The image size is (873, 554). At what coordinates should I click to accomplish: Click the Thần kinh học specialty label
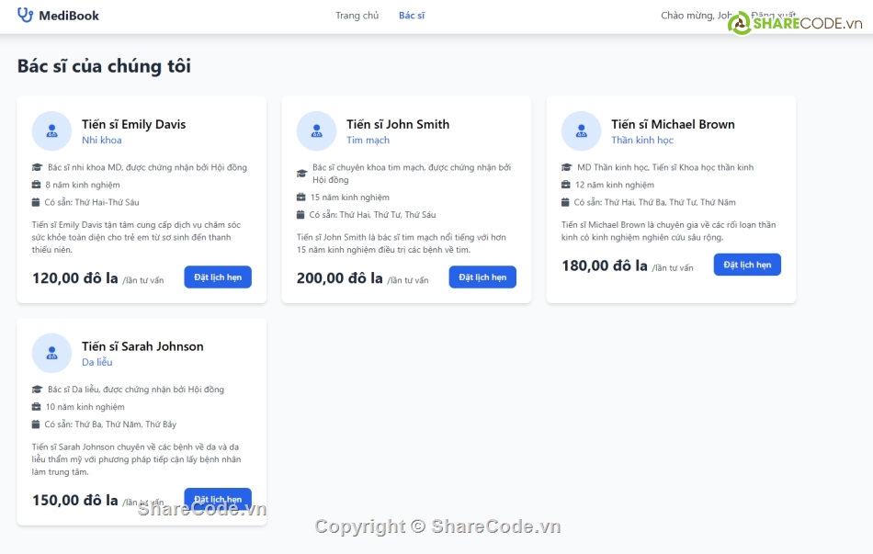pyautogui.click(x=642, y=141)
